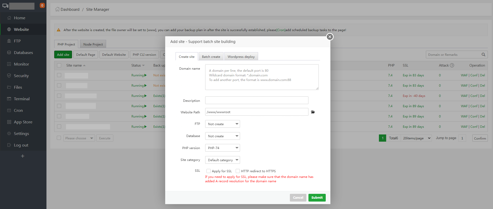The height and width of the screenshot is (209, 493).
Task: Open the Database Not create dropdown
Action: point(222,136)
